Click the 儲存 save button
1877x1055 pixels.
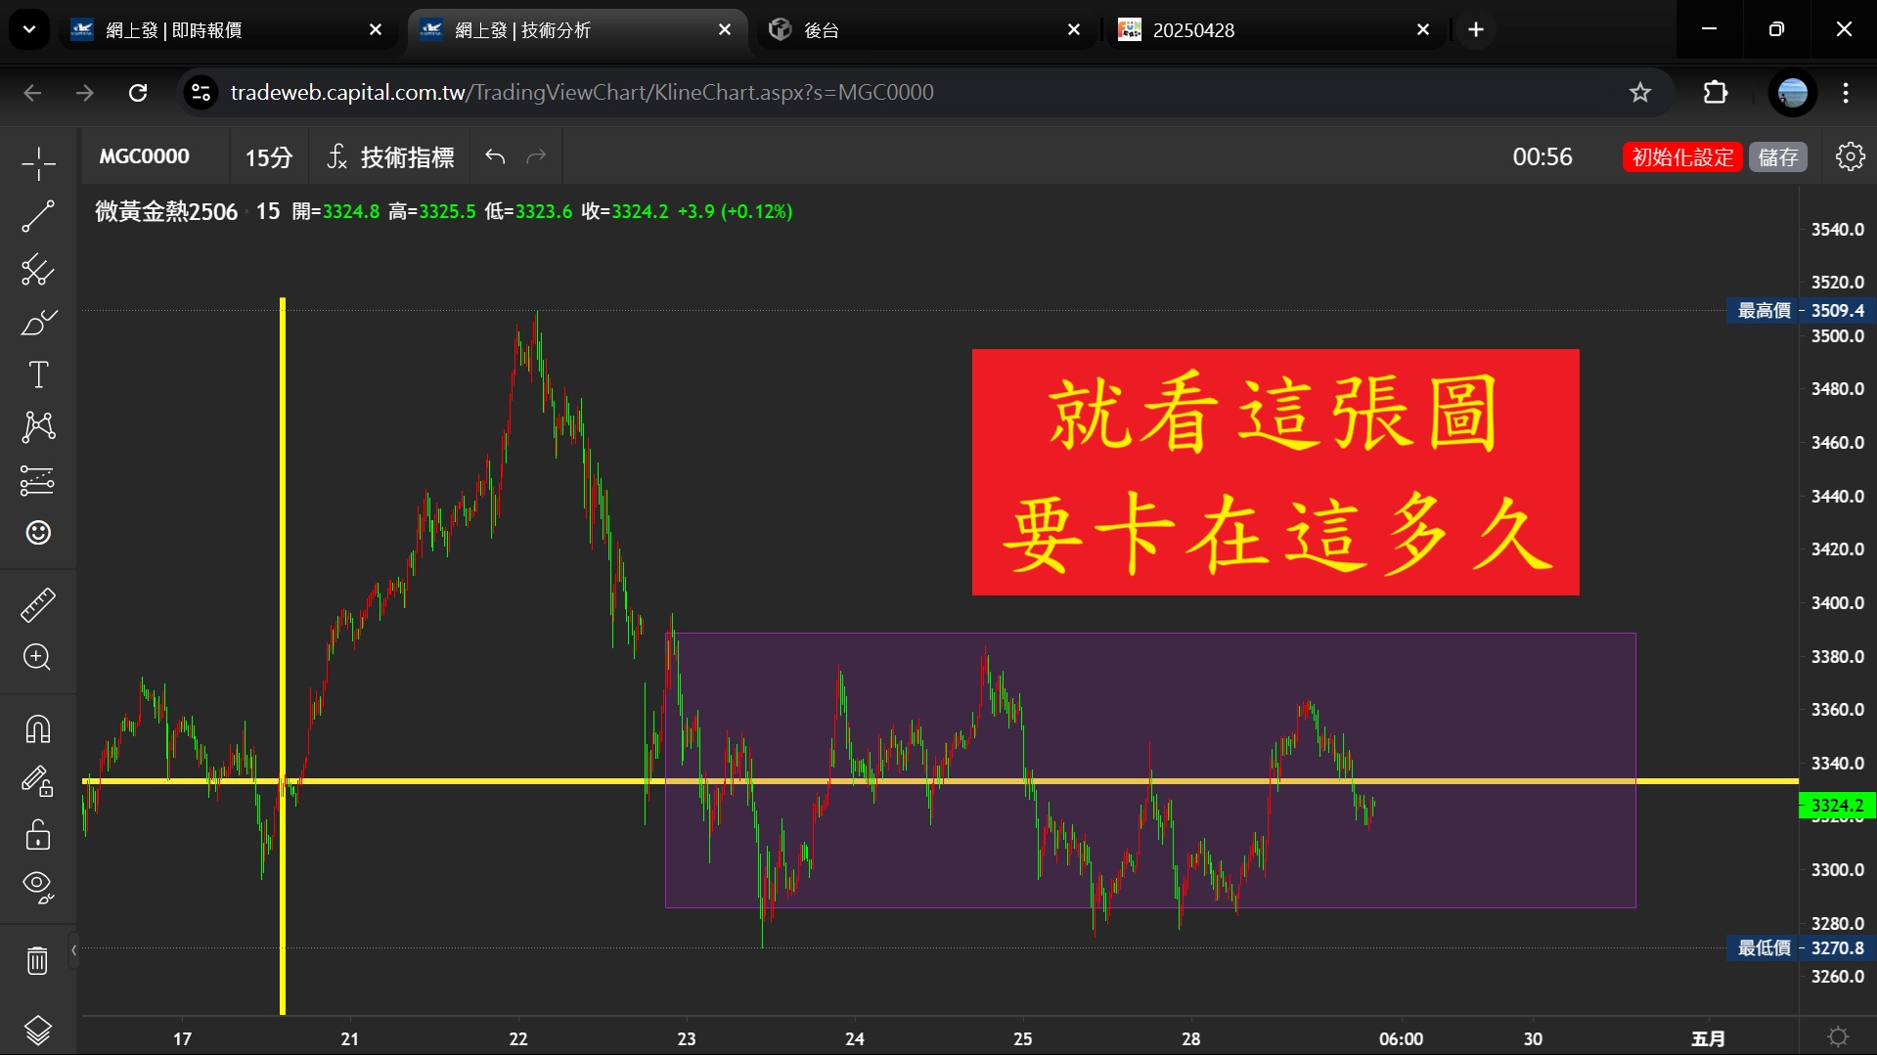1777,157
